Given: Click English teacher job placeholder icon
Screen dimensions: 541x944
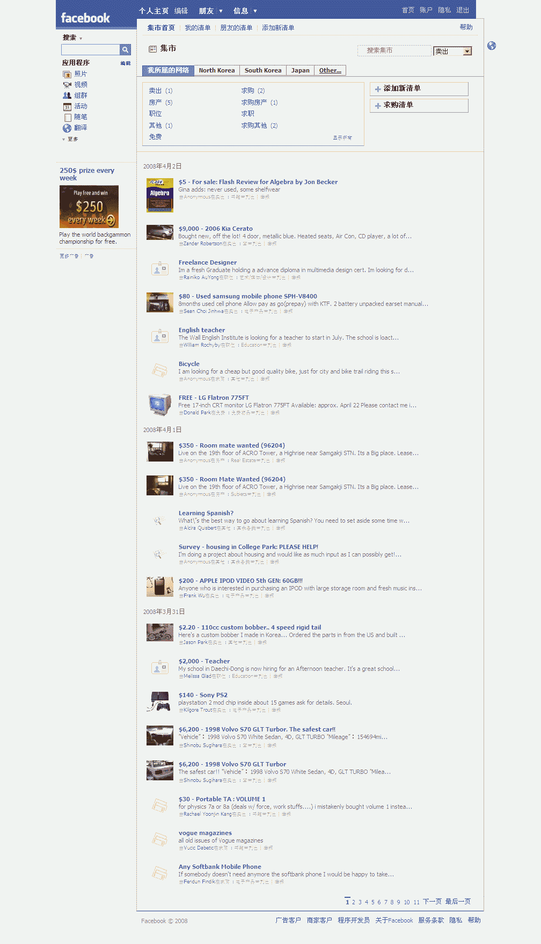Looking at the screenshot, I should [x=159, y=335].
